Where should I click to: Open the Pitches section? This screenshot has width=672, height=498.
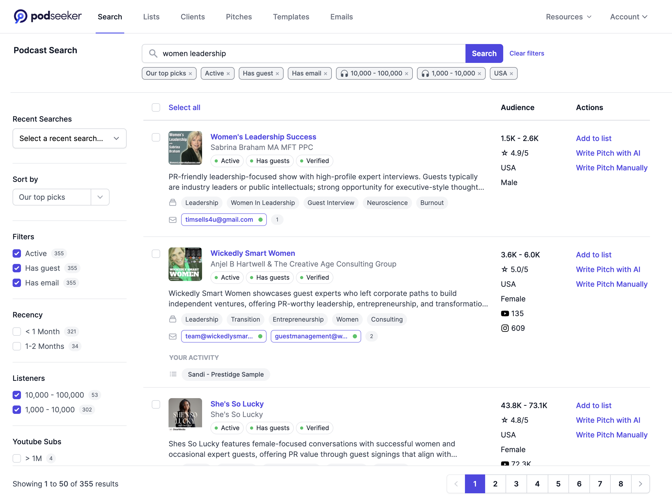[239, 17]
